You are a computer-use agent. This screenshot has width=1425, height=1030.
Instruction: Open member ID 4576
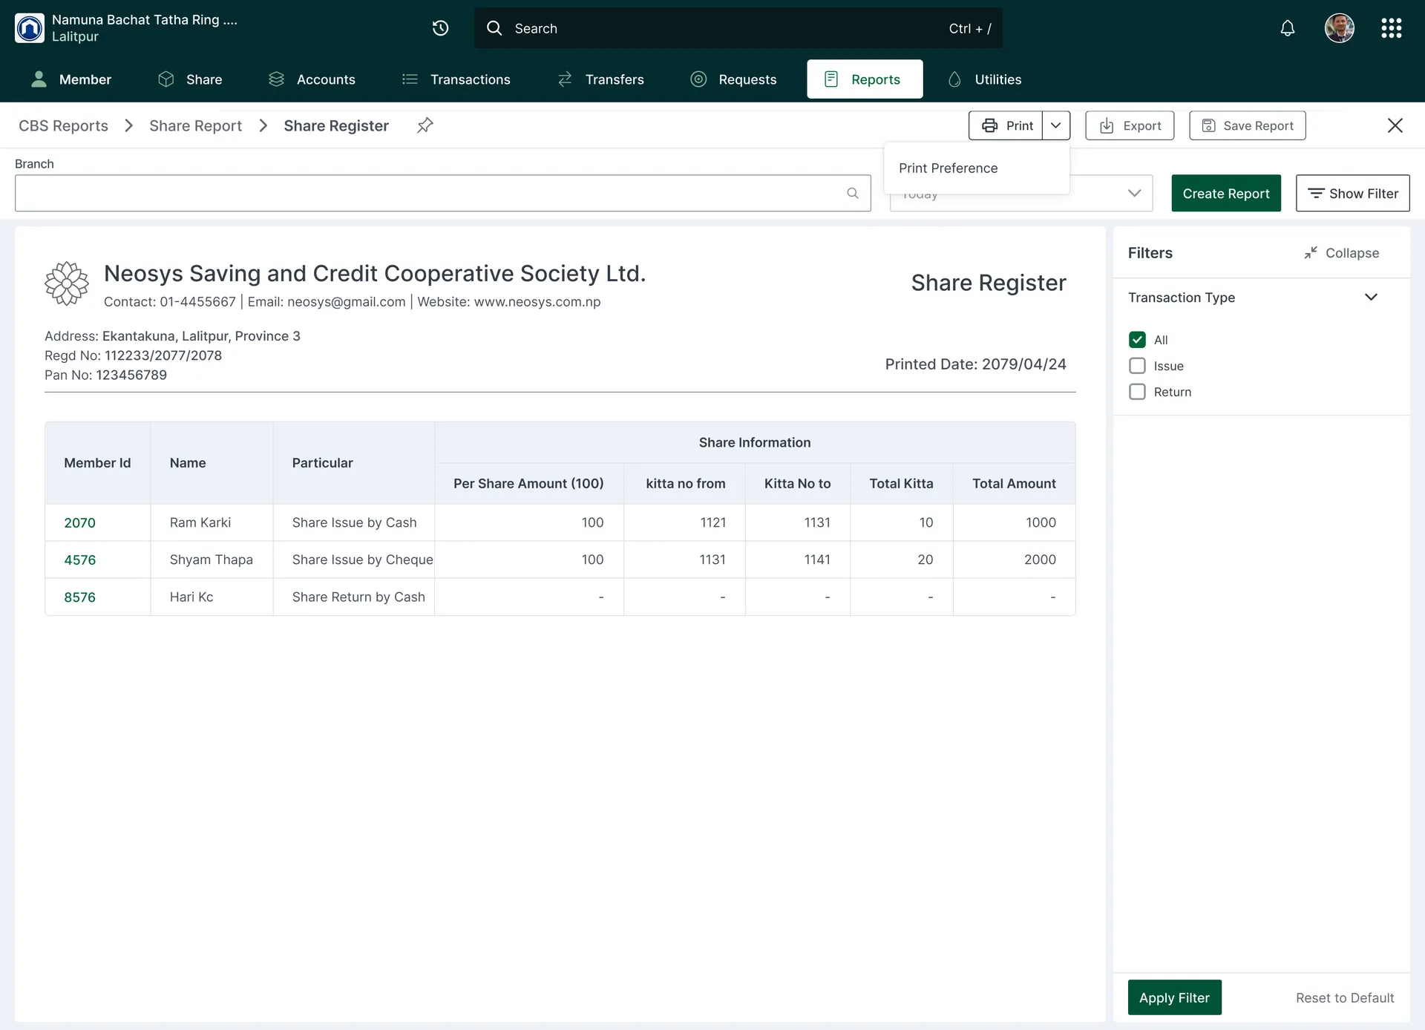point(79,560)
